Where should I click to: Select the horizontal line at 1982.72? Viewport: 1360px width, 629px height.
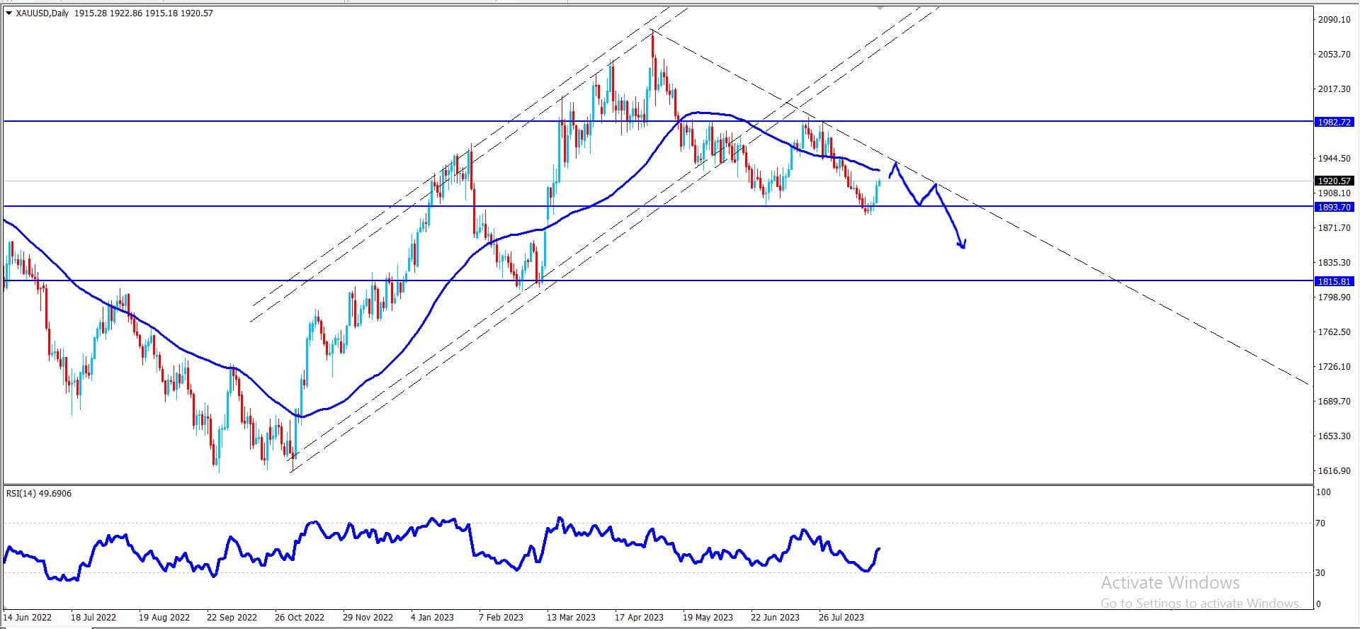point(658,121)
